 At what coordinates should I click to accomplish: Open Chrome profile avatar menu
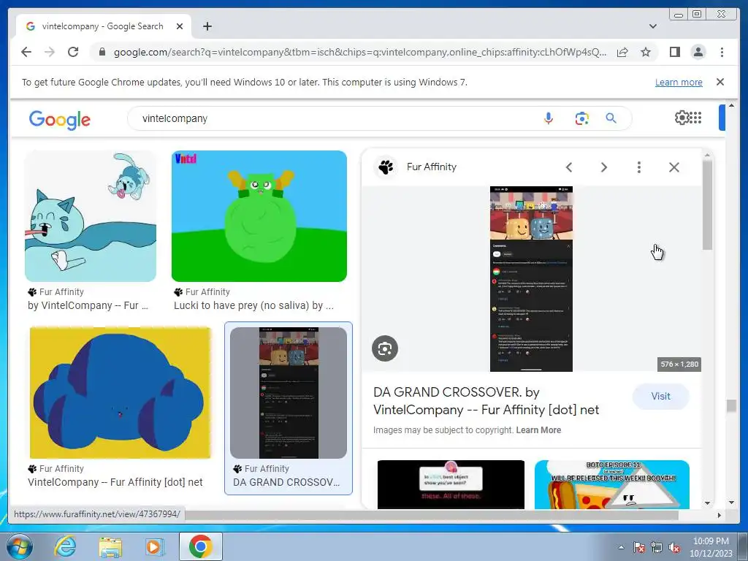698,52
